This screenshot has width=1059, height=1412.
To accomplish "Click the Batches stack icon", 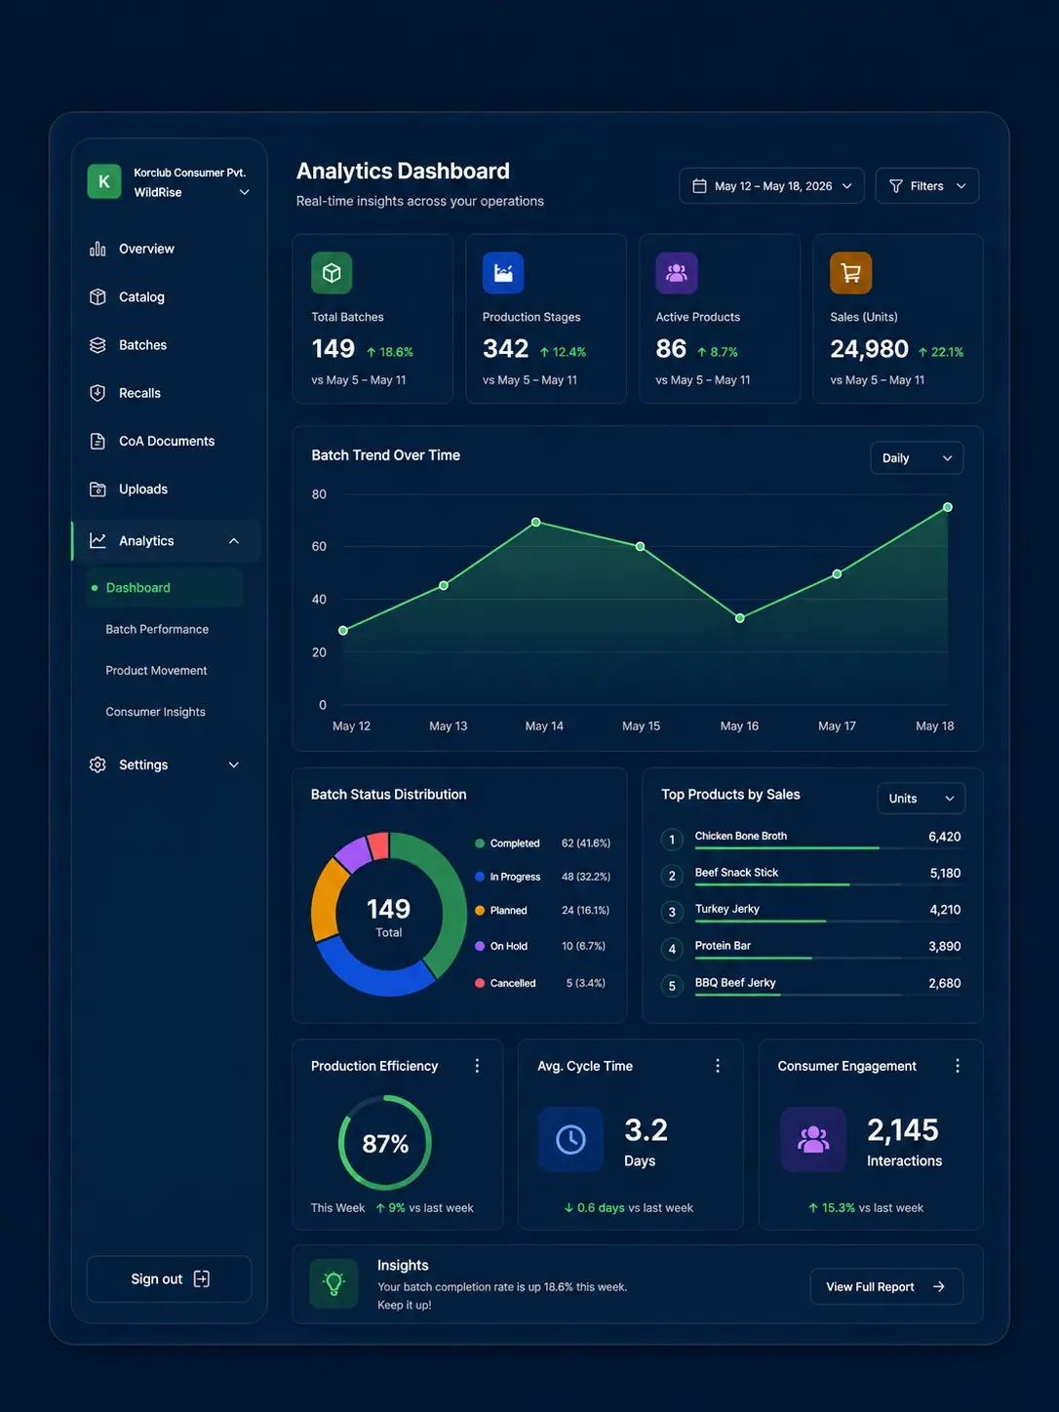I will coord(98,345).
